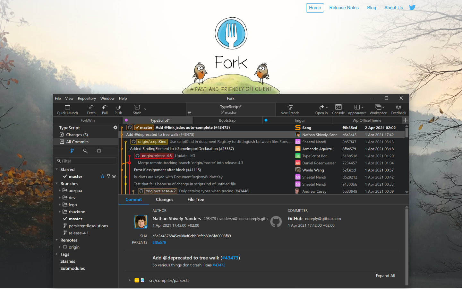
Task: Star toggle on the starred master branch
Action: [x=103, y=176]
